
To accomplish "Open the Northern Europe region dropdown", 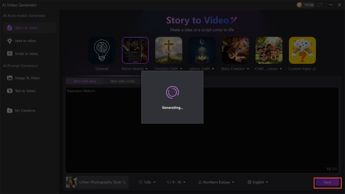I will point(216,182).
